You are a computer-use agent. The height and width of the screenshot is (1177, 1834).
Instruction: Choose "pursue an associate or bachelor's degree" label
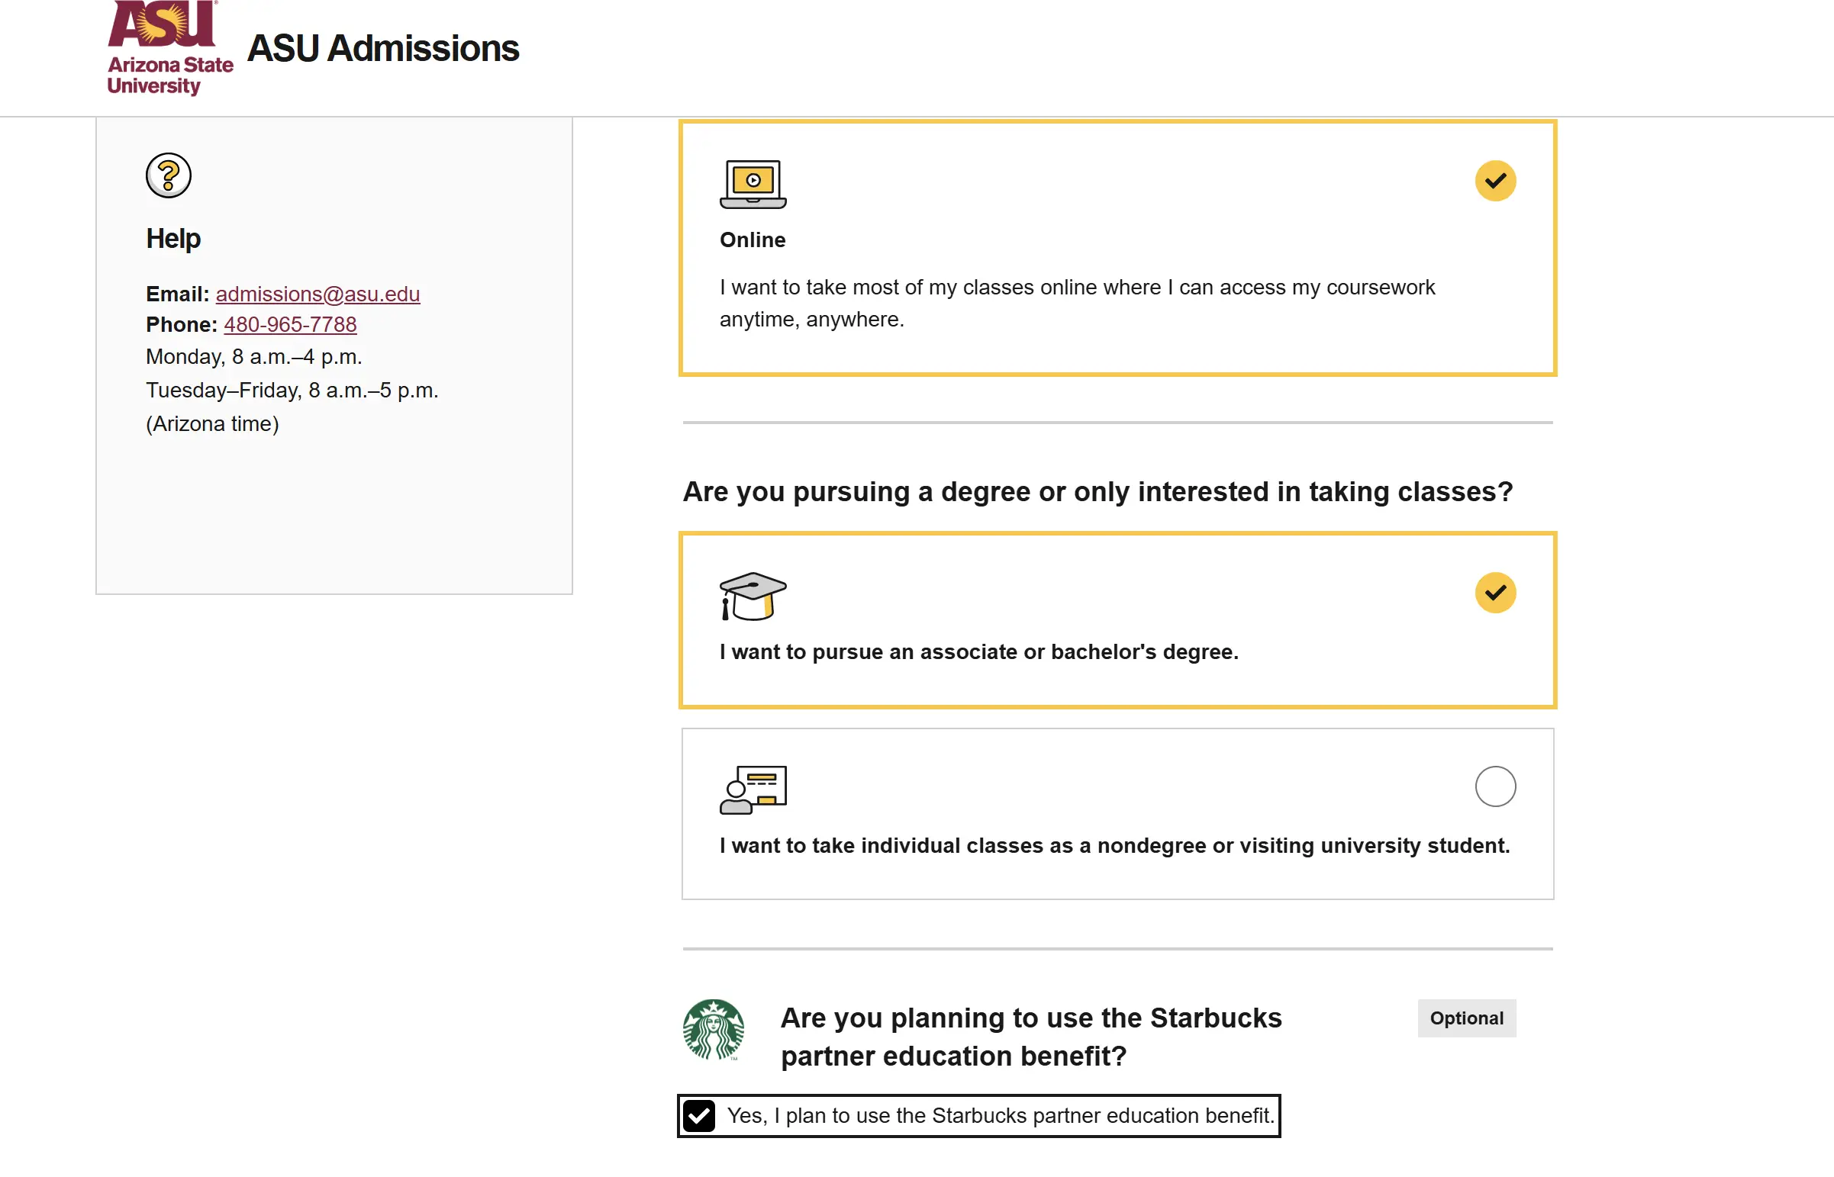pos(978,652)
